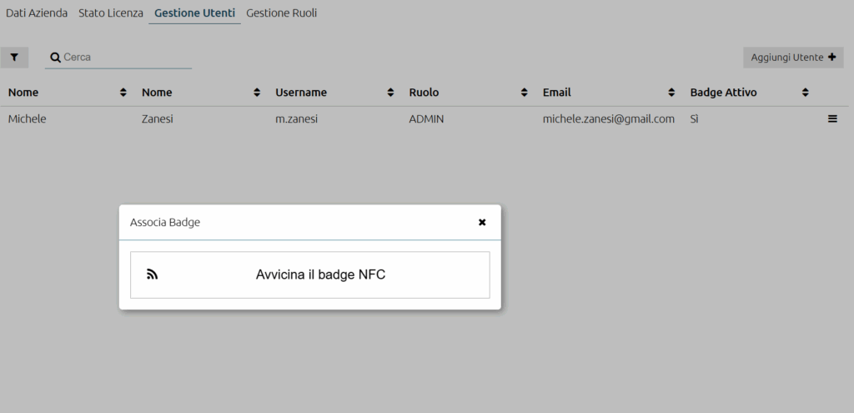Select the Gestione Ruoli tab
Image resolution: width=854 pixels, height=413 pixels.
(x=282, y=13)
